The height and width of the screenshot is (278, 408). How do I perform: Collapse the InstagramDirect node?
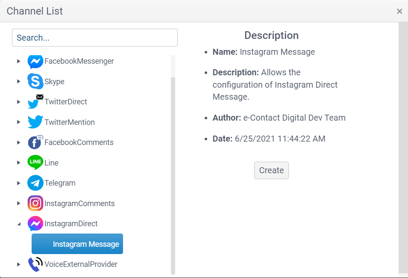click(19, 224)
